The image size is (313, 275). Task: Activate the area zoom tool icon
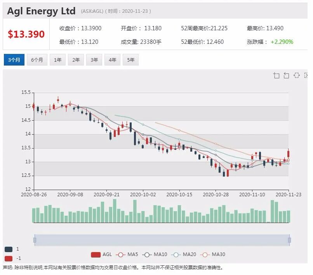(276, 75)
